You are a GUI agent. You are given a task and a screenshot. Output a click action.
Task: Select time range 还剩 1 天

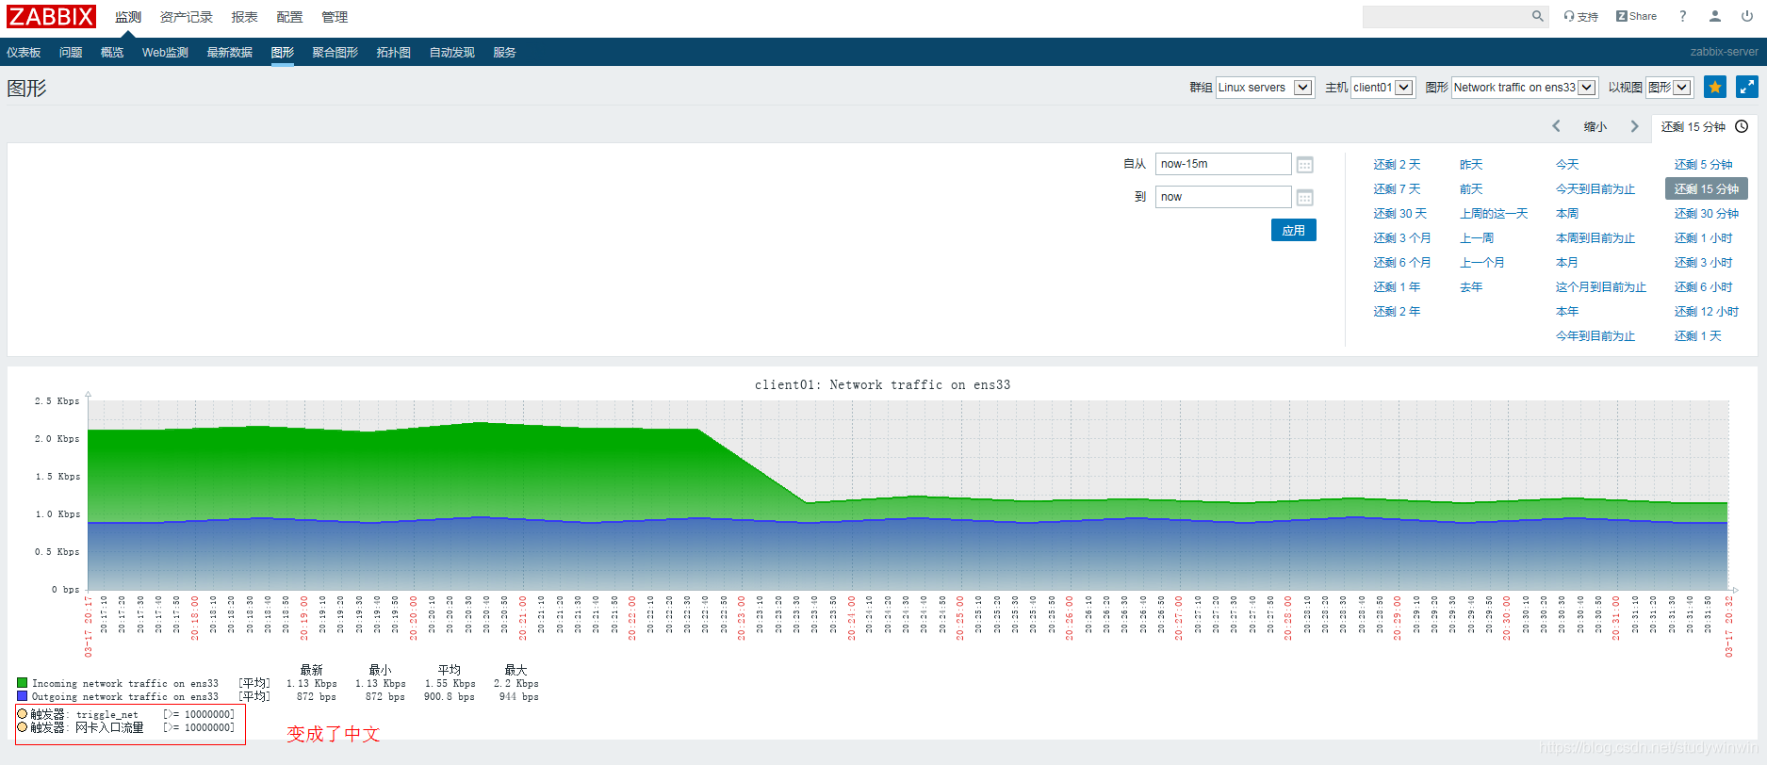coord(1697,335)
